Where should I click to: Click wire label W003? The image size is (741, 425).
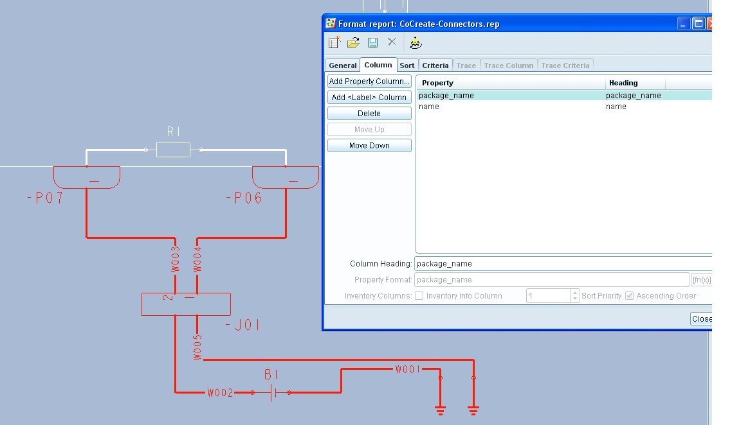(x=176, y=259)
